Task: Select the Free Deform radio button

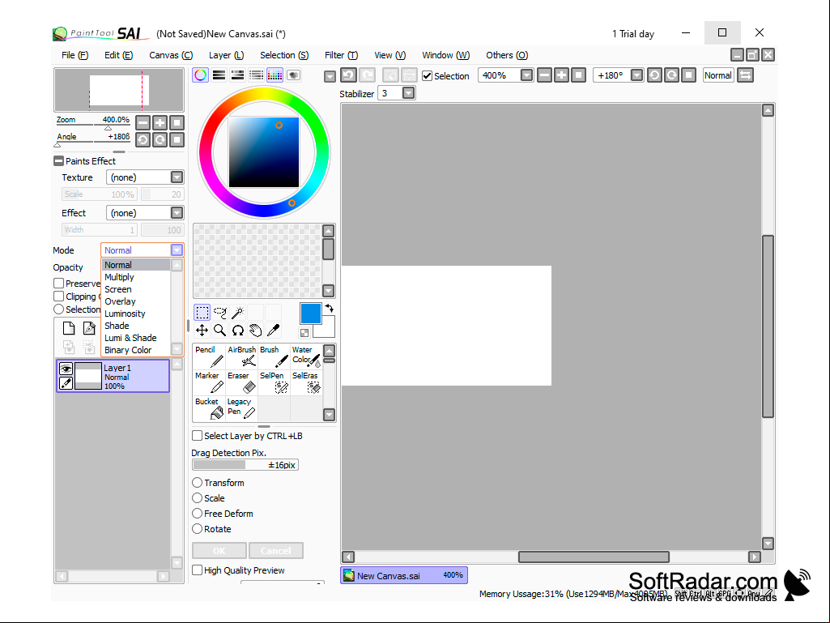Action: (x=197, y=514)
